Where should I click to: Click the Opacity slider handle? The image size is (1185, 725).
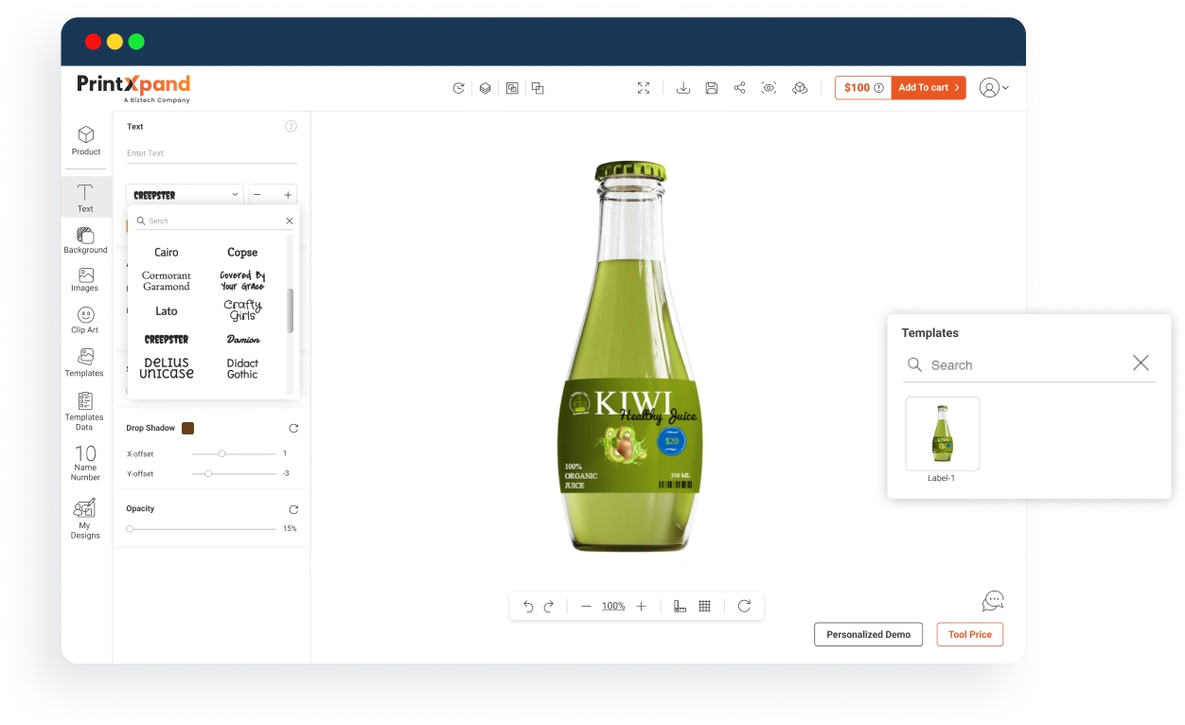point(130,528)
